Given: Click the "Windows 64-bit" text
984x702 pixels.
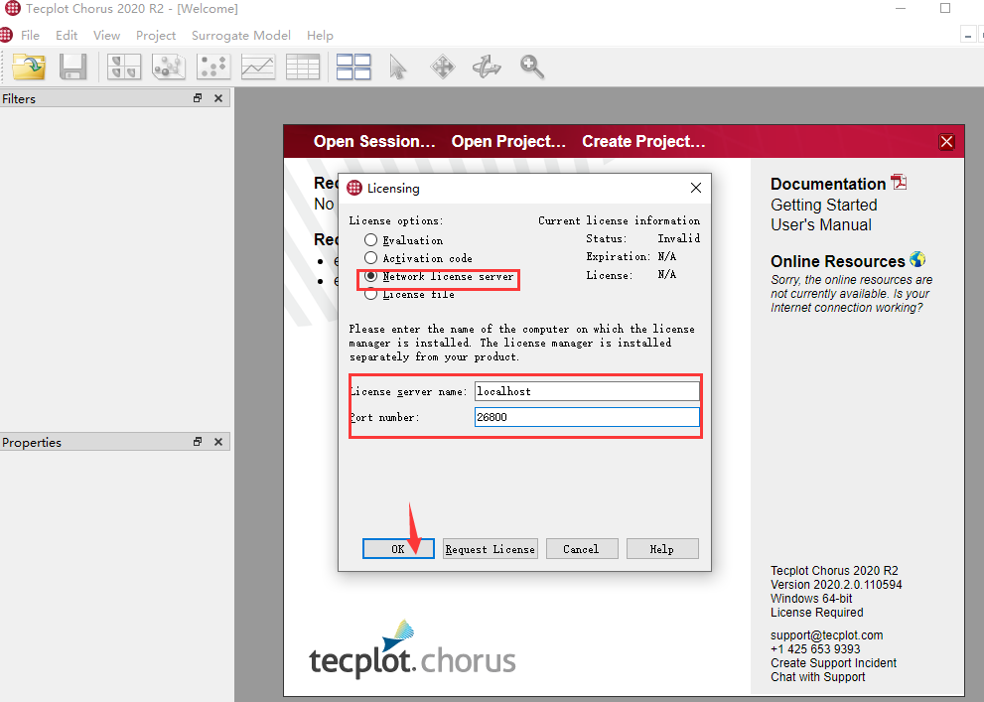Looking at the screenshot, I should tap(811, 599).
